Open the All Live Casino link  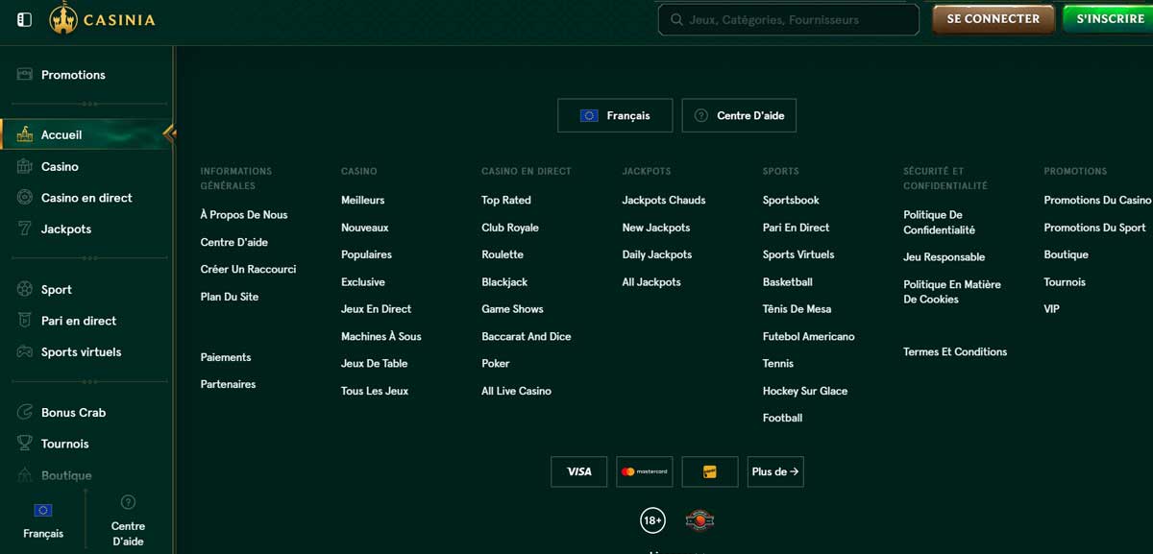[516, 391]
